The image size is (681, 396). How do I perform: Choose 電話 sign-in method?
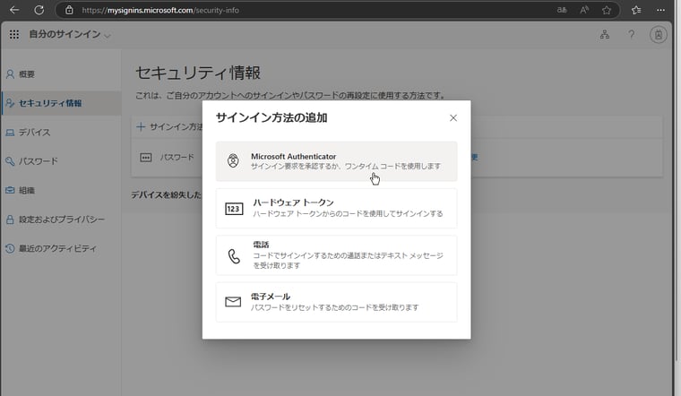pos(336,254)
